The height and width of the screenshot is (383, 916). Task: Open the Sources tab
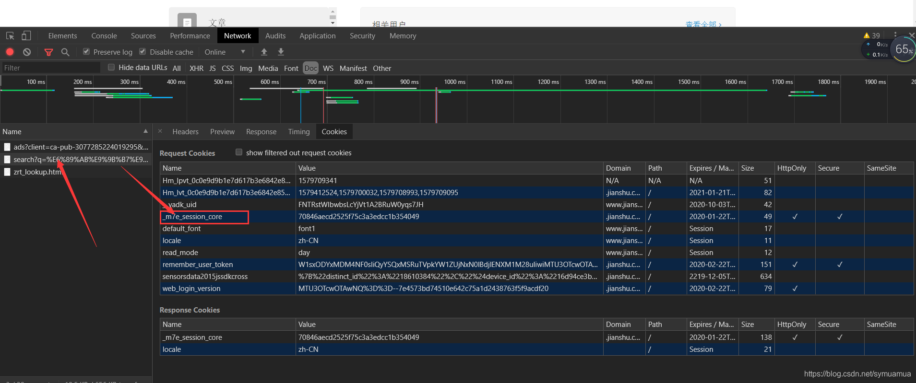tap(143, 36)
